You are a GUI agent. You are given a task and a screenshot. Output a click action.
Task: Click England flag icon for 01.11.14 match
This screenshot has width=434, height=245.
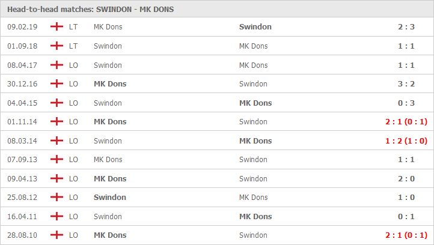coord(57,122)
